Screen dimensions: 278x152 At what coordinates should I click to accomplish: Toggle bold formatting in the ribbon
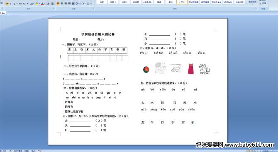[x=7, y=4]
